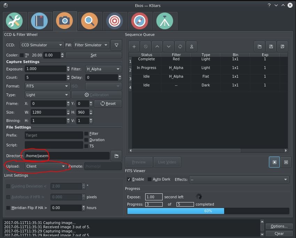Screen dimensions: 296x238
Task: Toggle FITS Viewer Enable checkbox
Action: click(x=129, y=179)
